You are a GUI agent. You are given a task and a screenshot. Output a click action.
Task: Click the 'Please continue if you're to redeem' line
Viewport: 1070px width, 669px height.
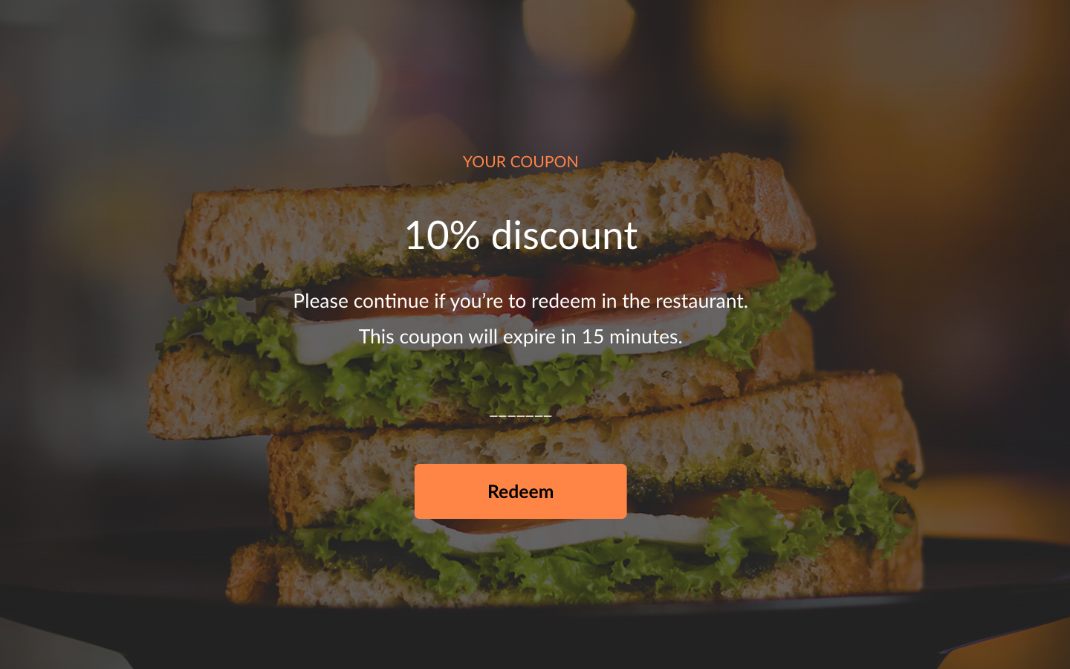point(520,301)
